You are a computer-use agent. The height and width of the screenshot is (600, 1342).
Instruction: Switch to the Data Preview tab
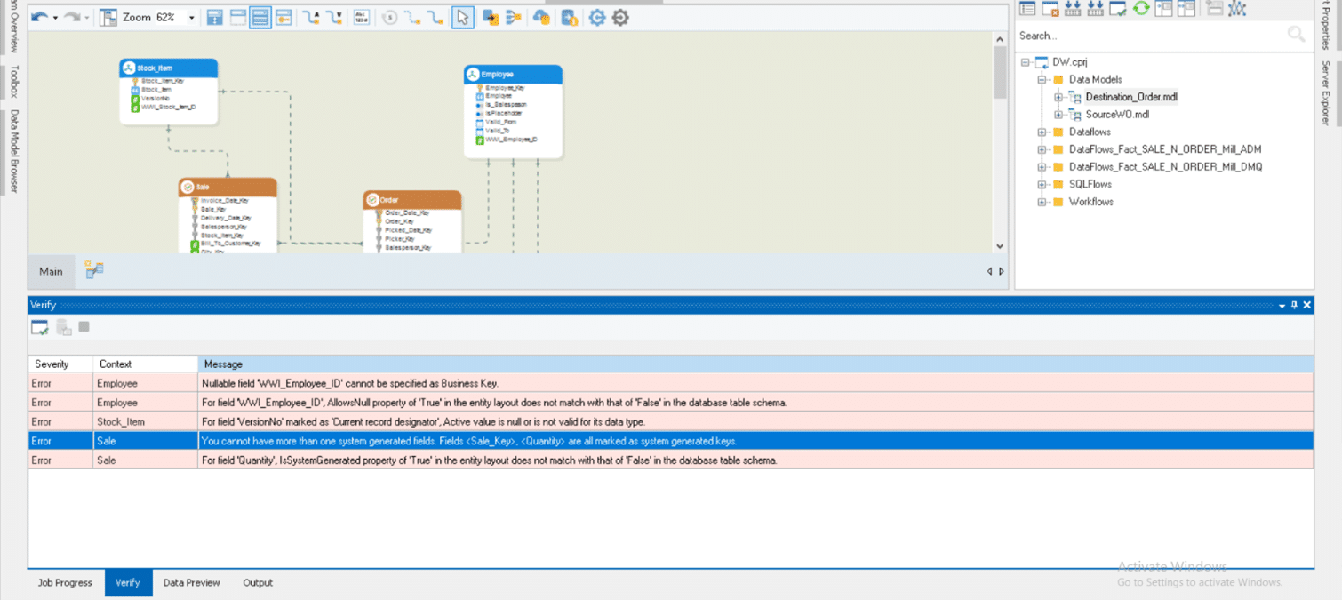coord(191,583)
